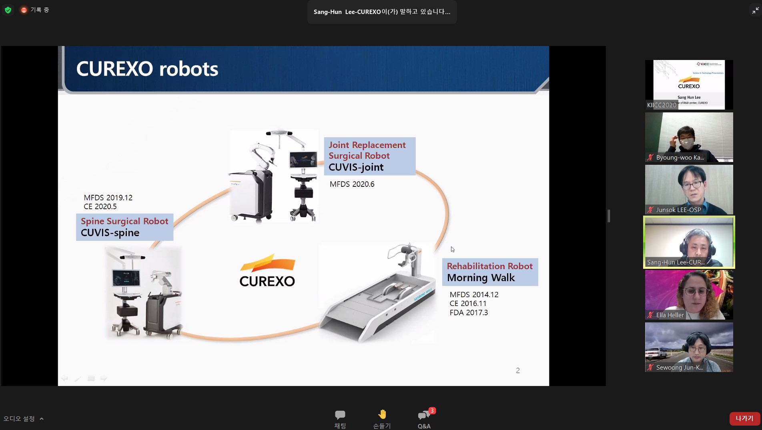This screenshot has height=430, width=762.
Task: Click the red recording indicator icon
Action: [x=24, y=10]
